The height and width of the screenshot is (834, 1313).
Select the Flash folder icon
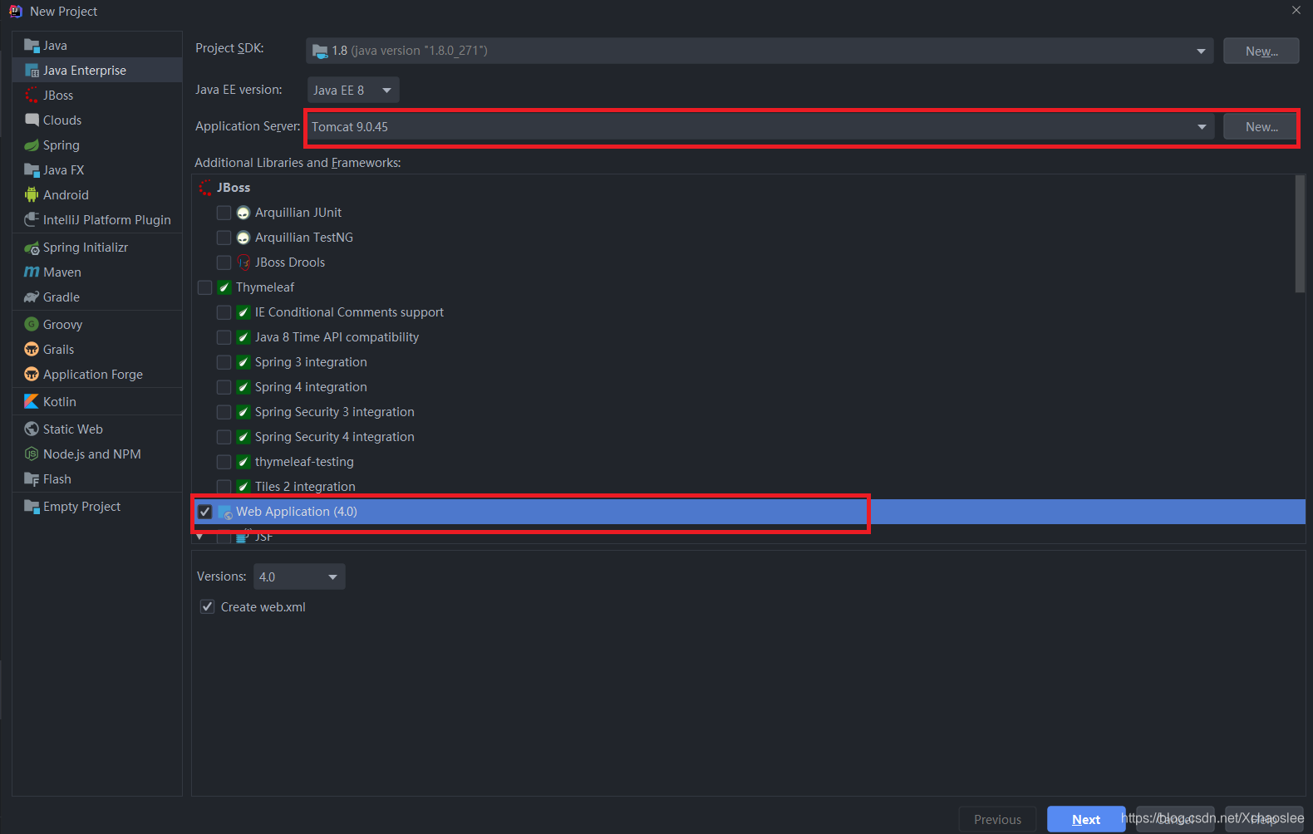click(x=32, y=479)
